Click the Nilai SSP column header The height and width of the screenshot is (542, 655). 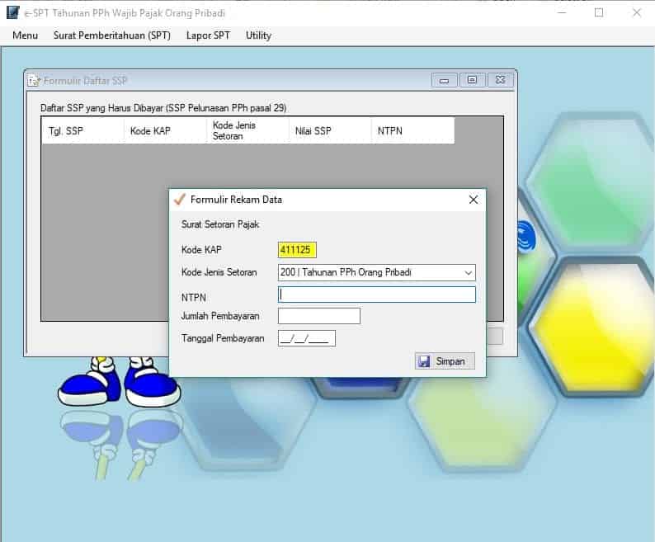click(330, 131)
